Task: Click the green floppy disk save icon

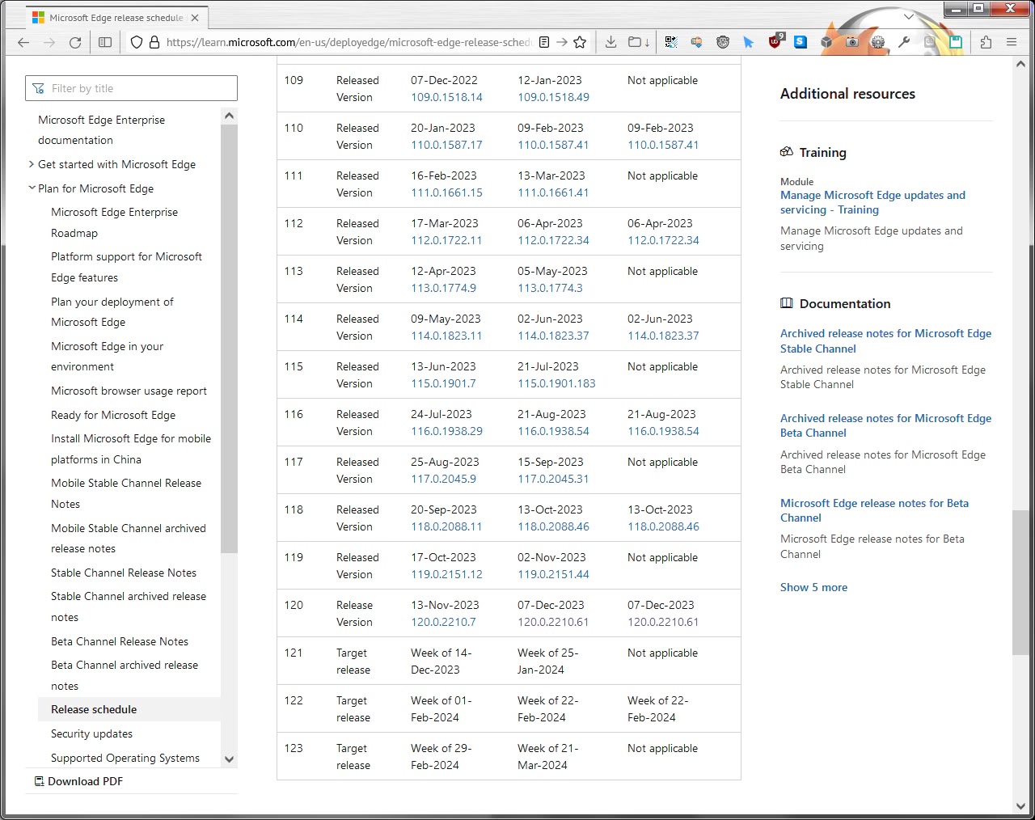Action: pyautogui.click(x=956, y=42)
